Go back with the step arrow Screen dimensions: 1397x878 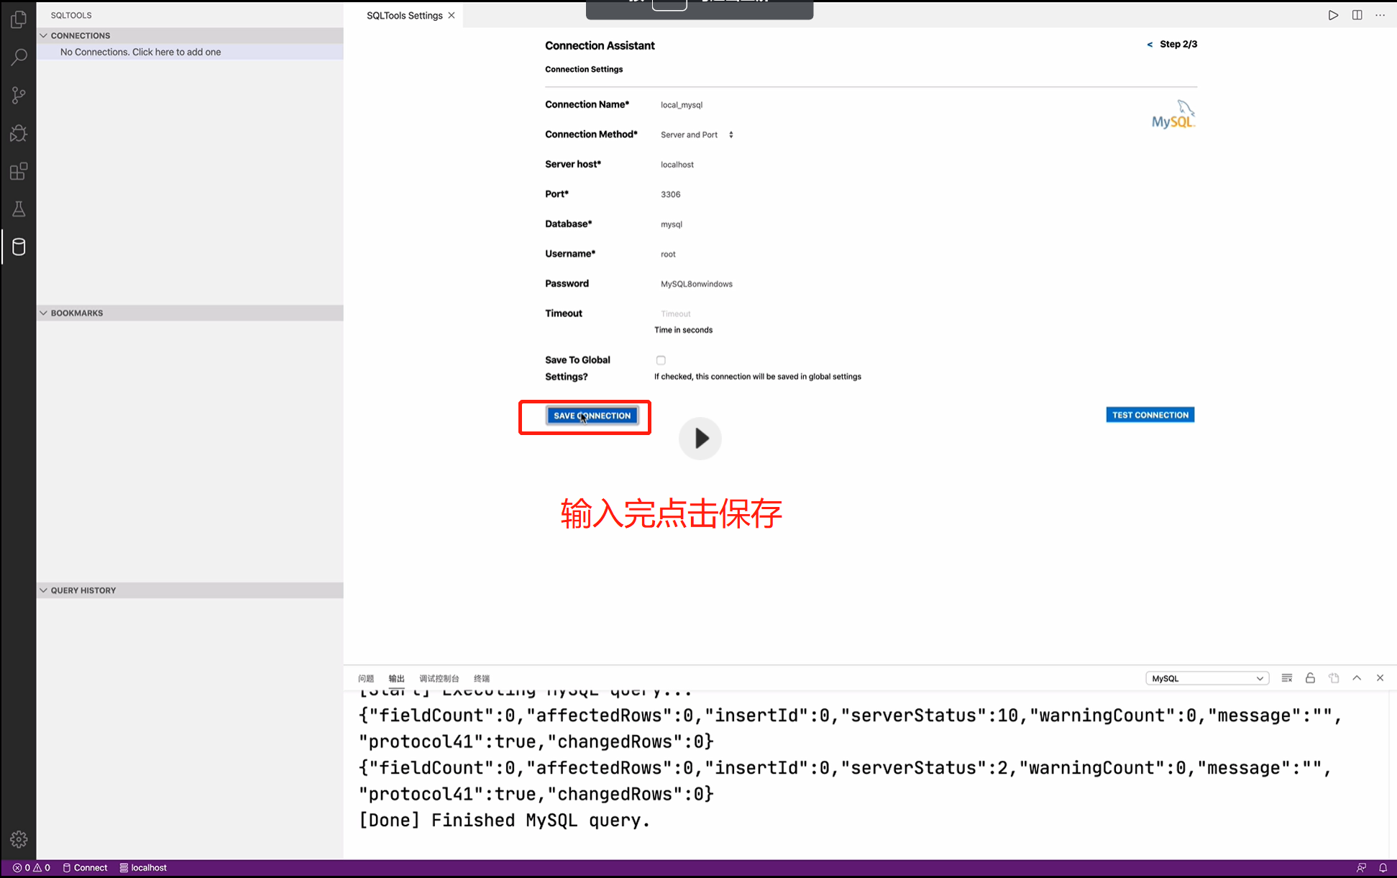click(1150, 45)
